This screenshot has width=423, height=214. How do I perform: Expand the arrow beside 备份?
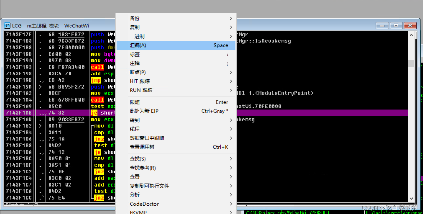231,18
